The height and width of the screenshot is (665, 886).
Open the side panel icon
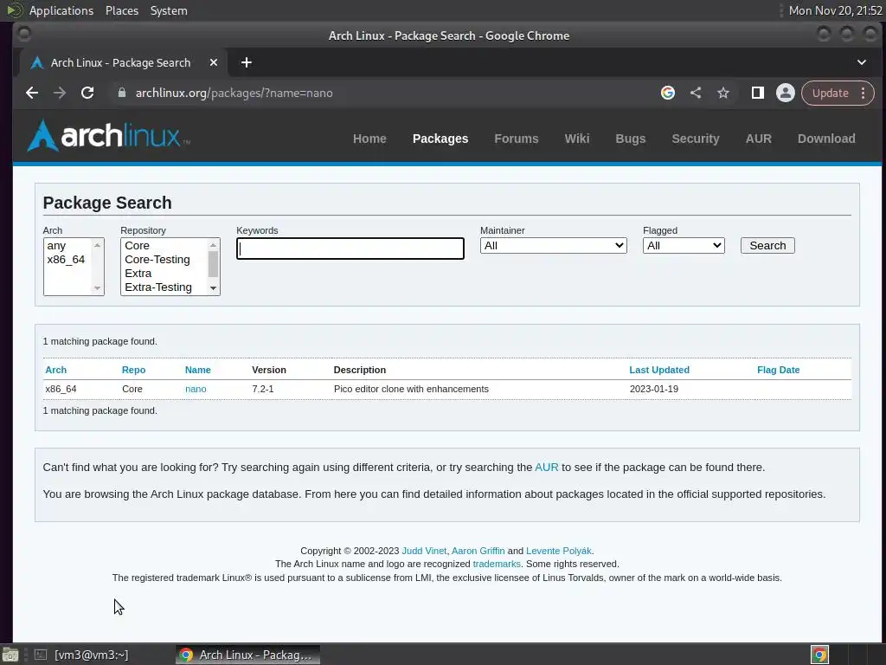click(x=758, y=93)
